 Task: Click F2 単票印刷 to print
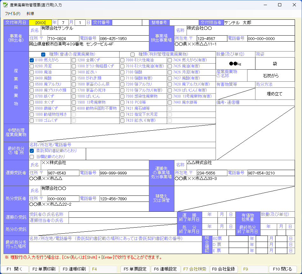[x=44, y=269]
